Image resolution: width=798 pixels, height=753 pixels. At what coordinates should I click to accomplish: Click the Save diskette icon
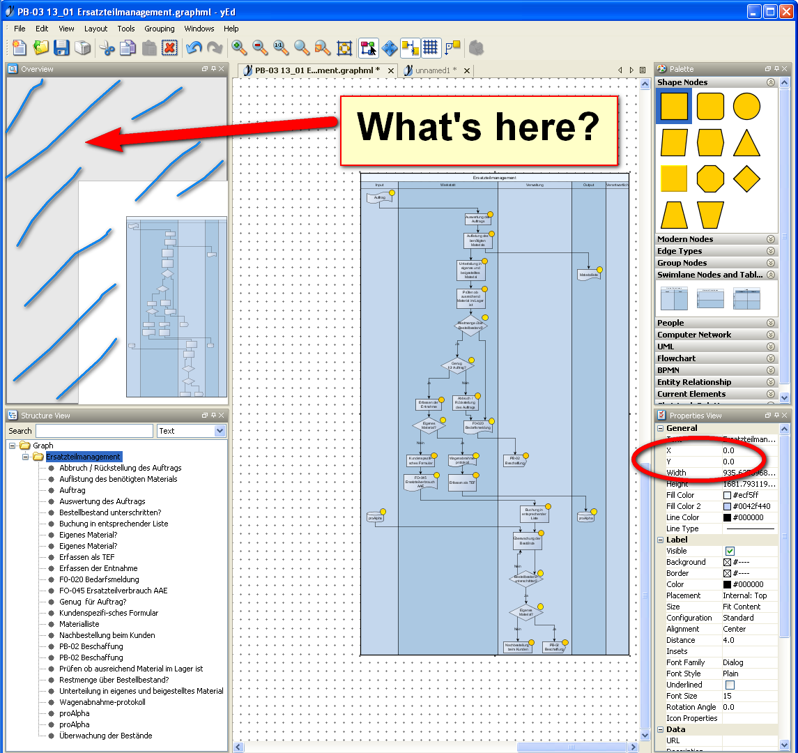click(x=61, y=48)
